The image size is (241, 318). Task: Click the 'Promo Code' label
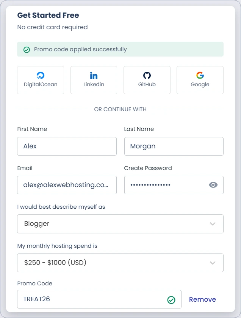click(x=34, y=283)
